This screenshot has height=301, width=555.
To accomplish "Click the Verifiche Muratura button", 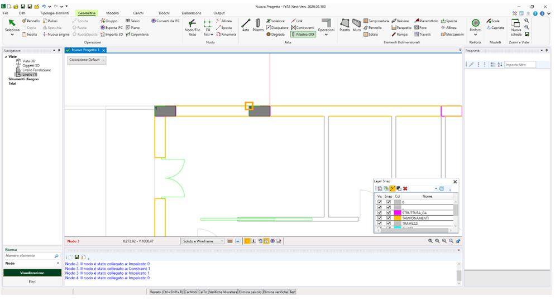I will (223, 292).
